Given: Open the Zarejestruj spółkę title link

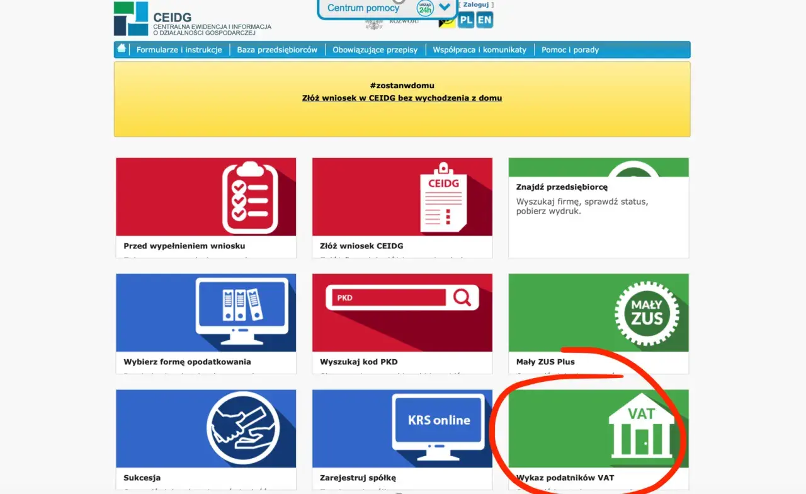Looking at the screenshot, I should (x=358, y=478).
